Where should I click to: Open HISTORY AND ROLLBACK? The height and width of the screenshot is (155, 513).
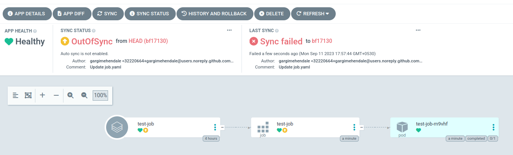[215, 14]
